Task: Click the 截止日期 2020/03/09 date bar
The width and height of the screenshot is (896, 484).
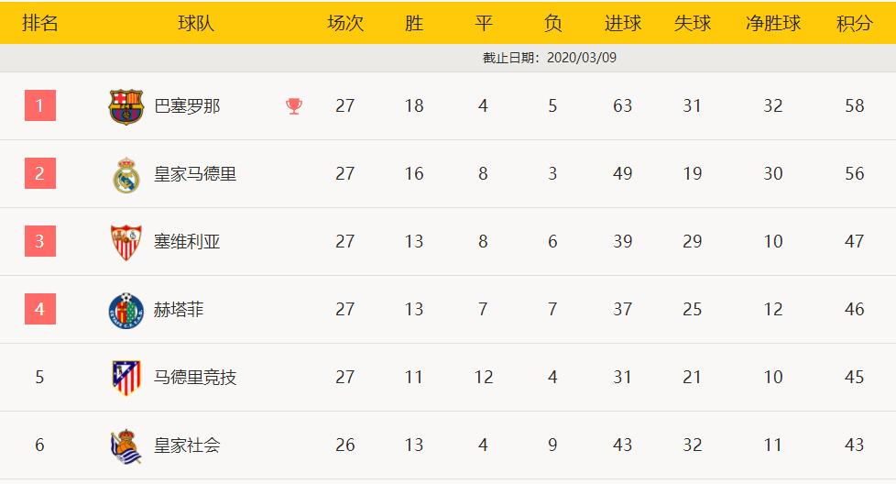Action: (x=448, y=58)
